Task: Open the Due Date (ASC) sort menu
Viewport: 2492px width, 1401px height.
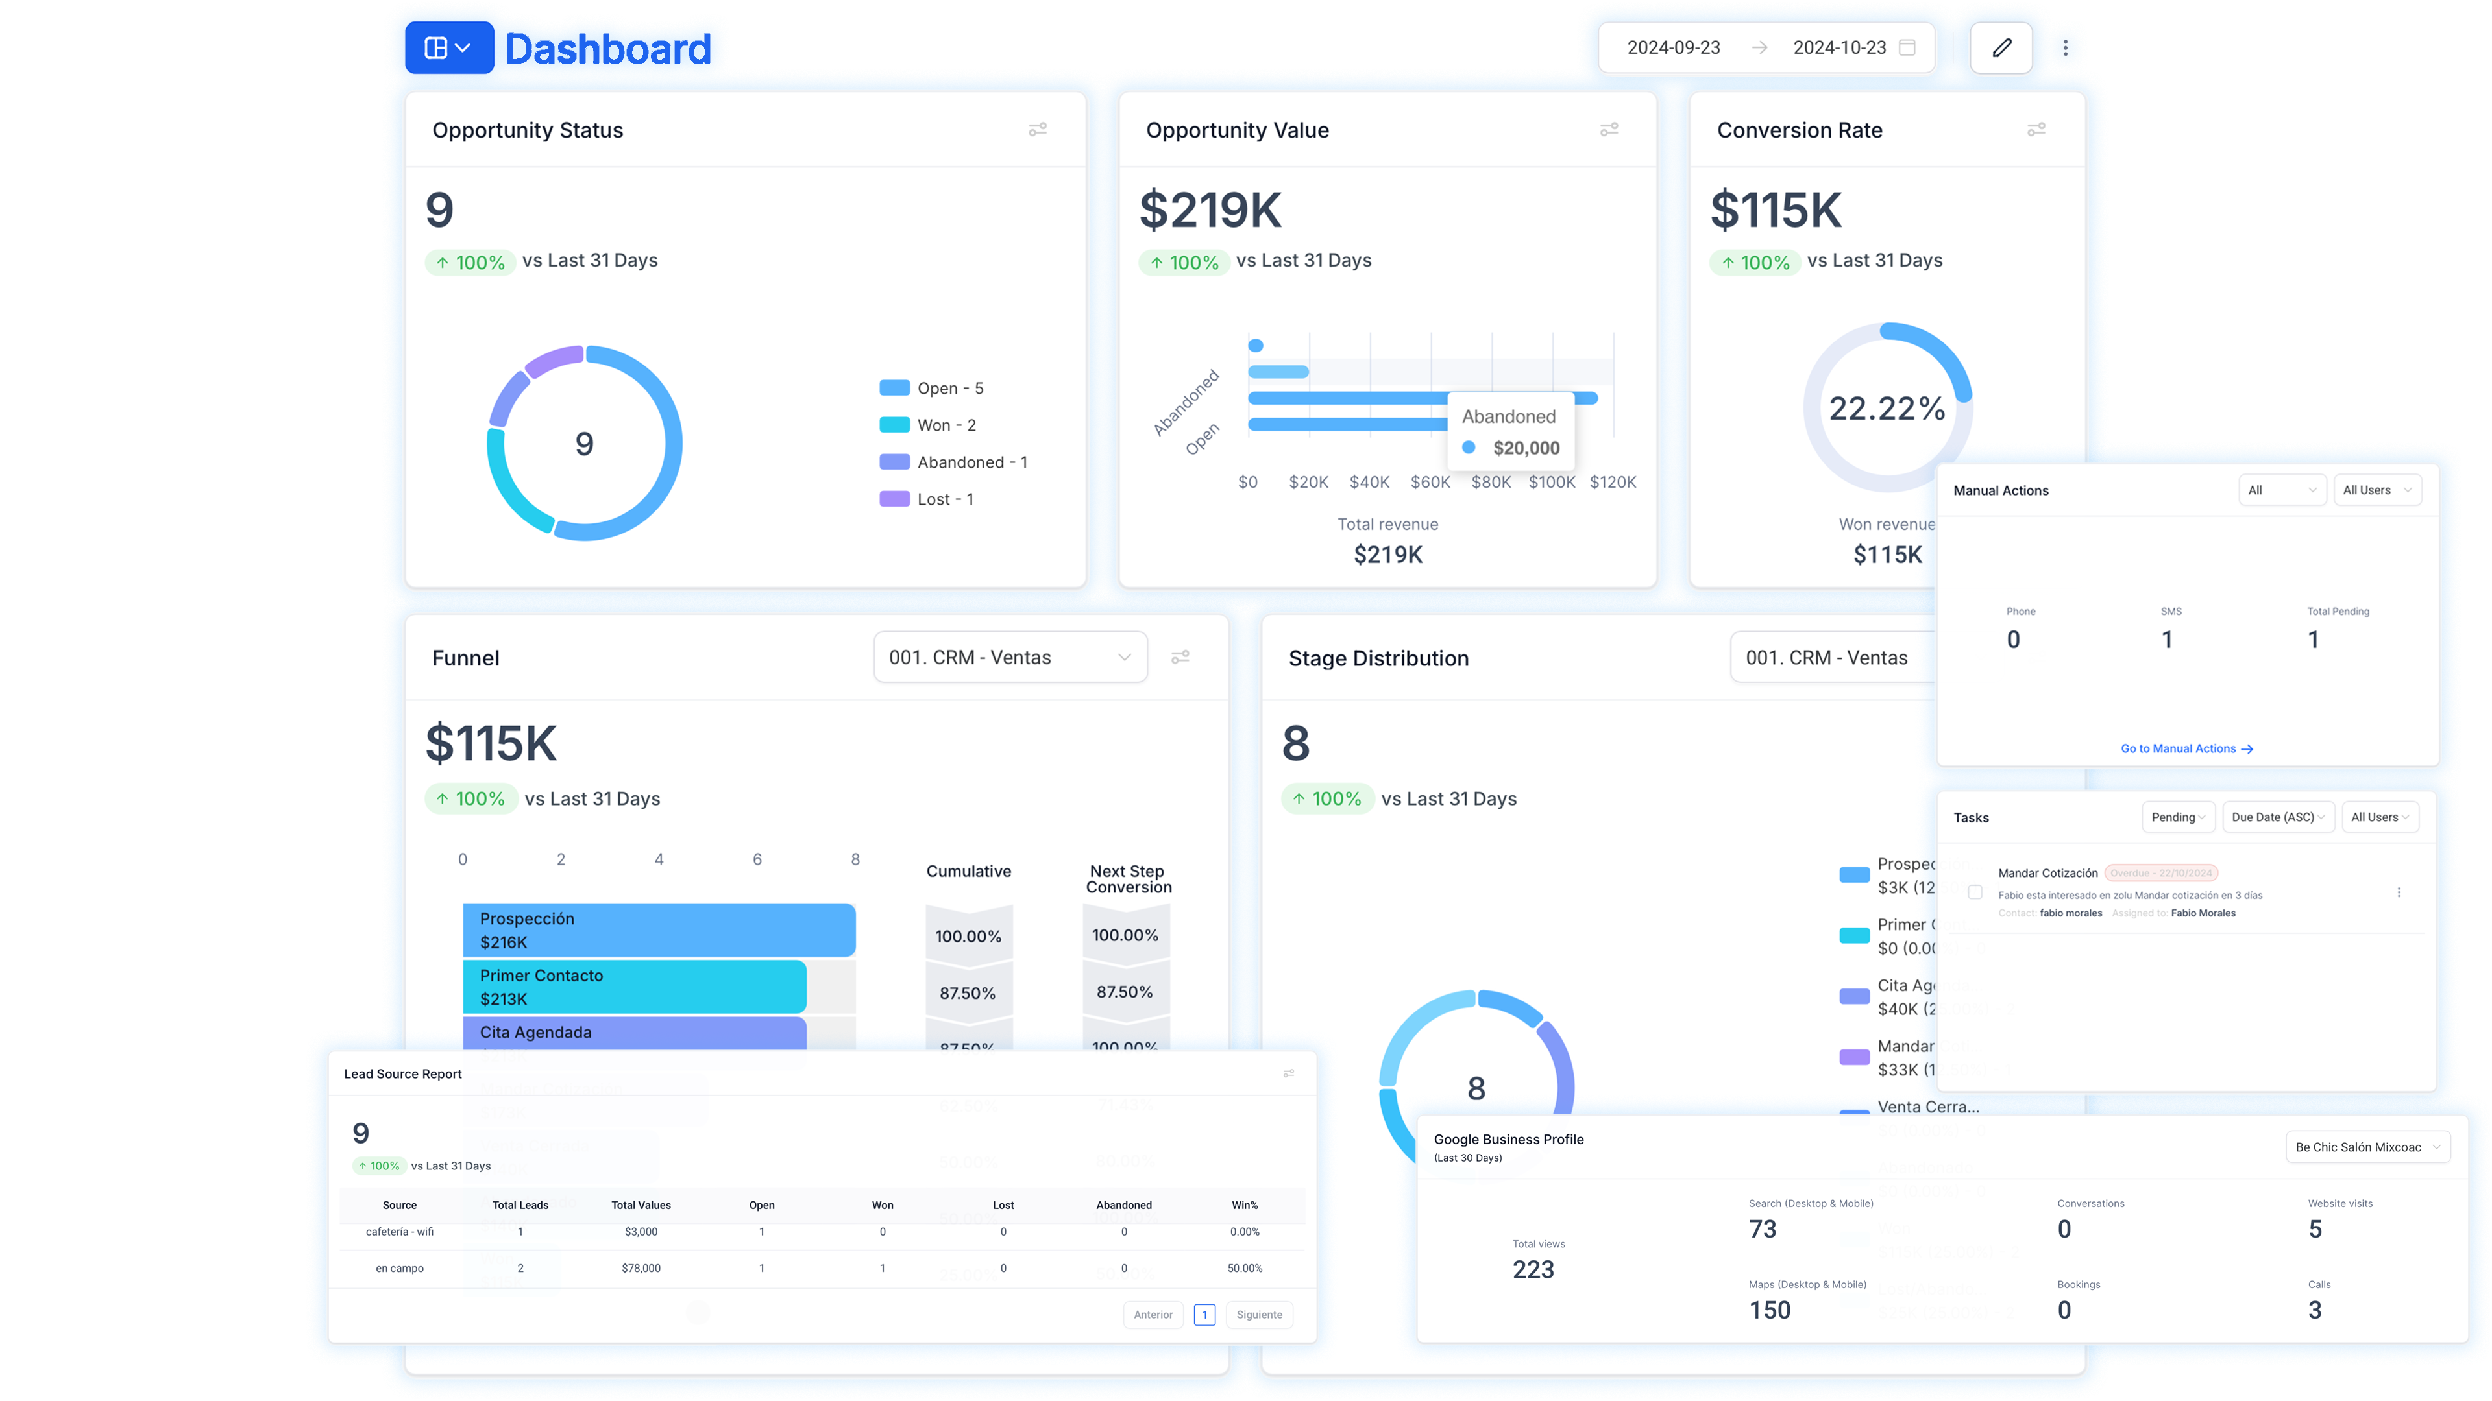Action: click(2277, 817)
